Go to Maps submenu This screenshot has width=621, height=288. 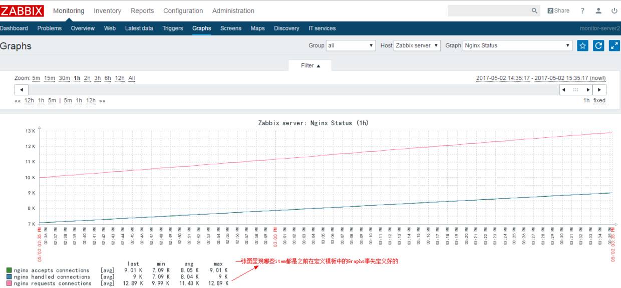click(258, 28)
